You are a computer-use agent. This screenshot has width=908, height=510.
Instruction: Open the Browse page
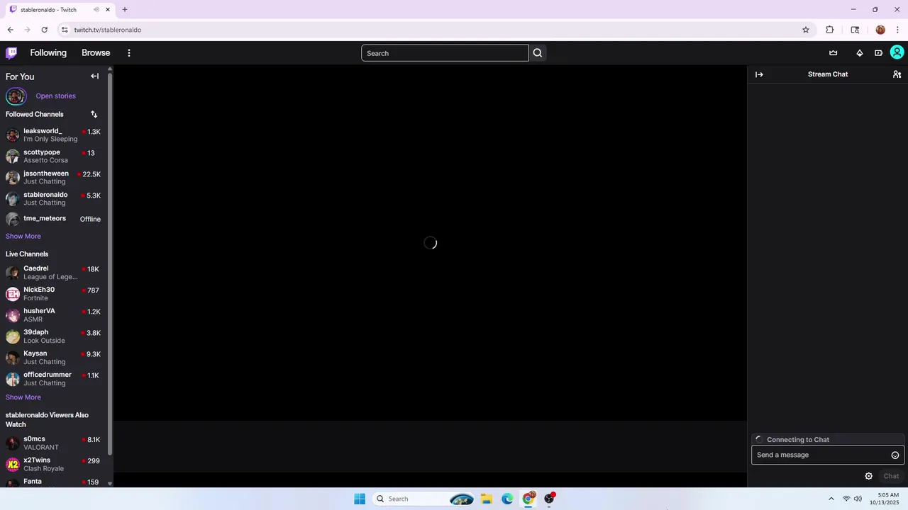(x=96, y=53)
